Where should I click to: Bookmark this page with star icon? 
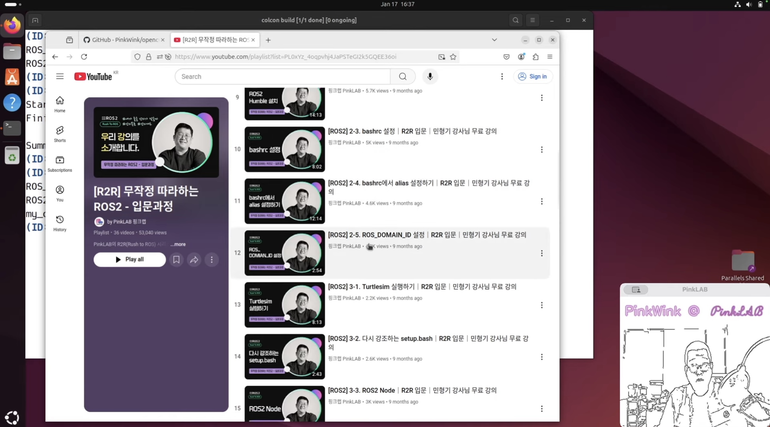click(x=453, y=57)
